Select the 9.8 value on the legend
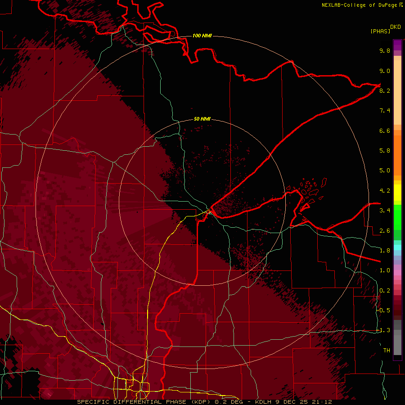 pyautogui.click(x=385, y=50)
